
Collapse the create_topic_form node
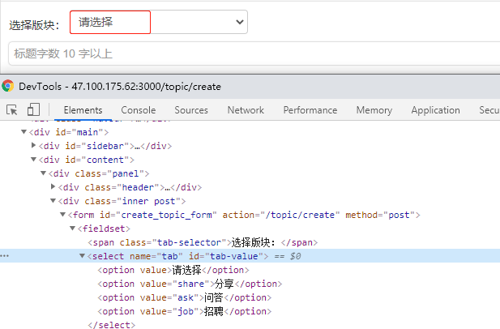coord(63,214)
